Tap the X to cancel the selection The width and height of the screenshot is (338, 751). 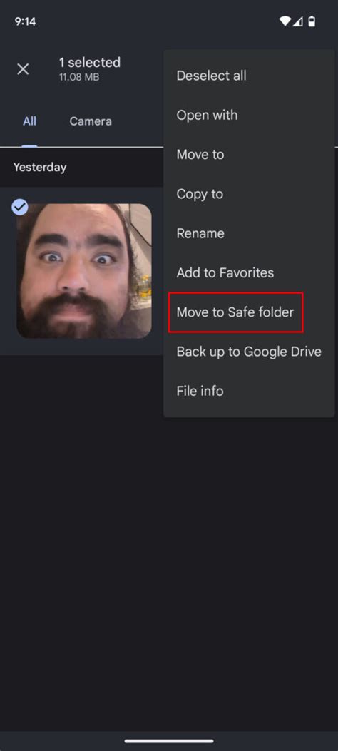click(23, 69)
